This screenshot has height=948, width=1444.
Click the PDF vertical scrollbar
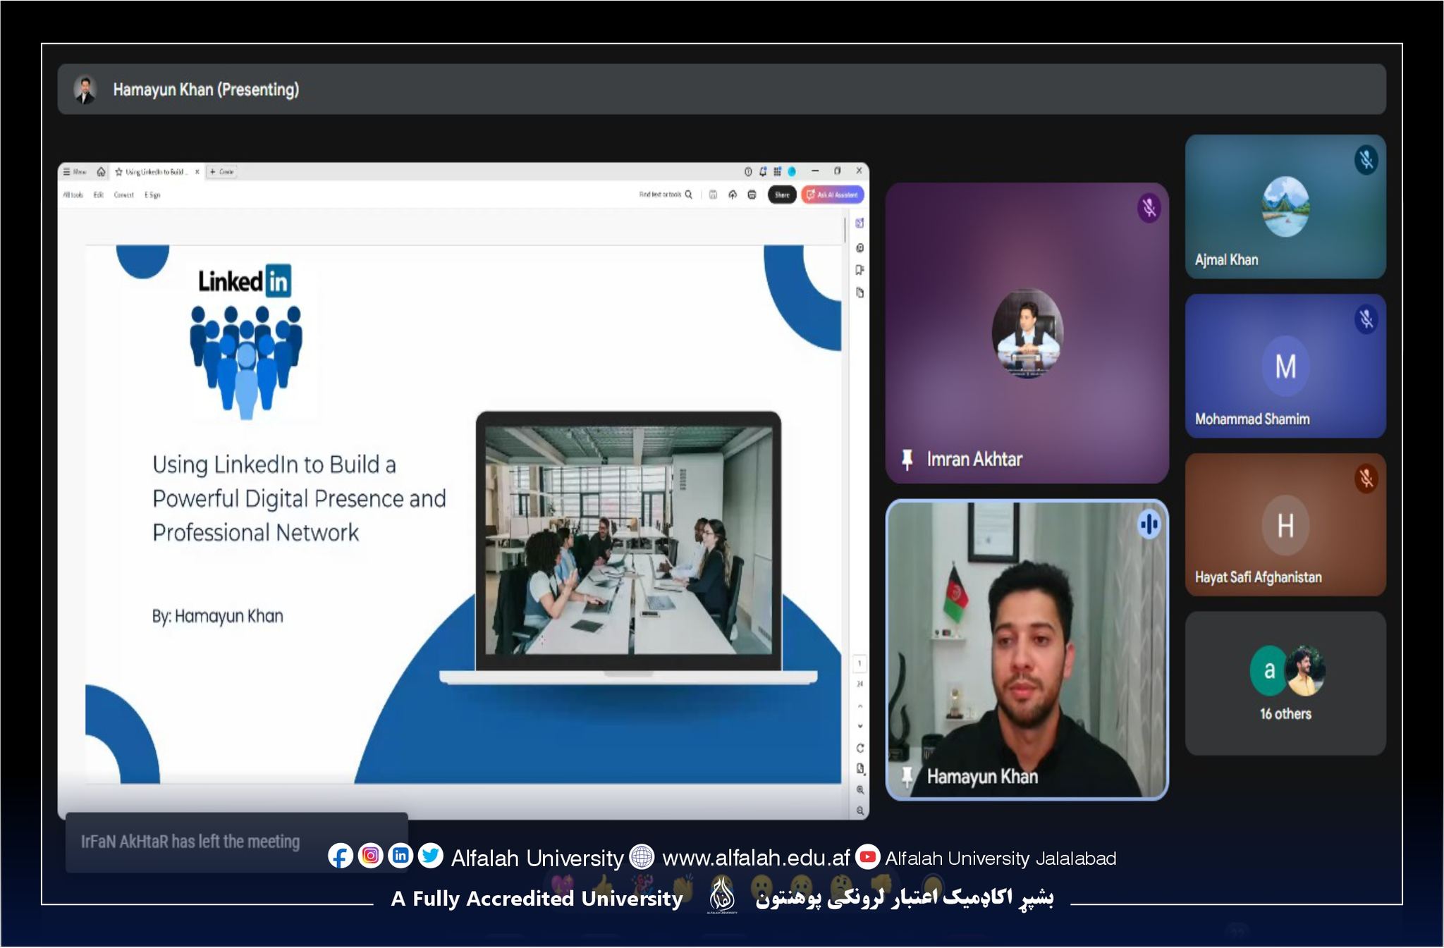(x=845, y=230)
